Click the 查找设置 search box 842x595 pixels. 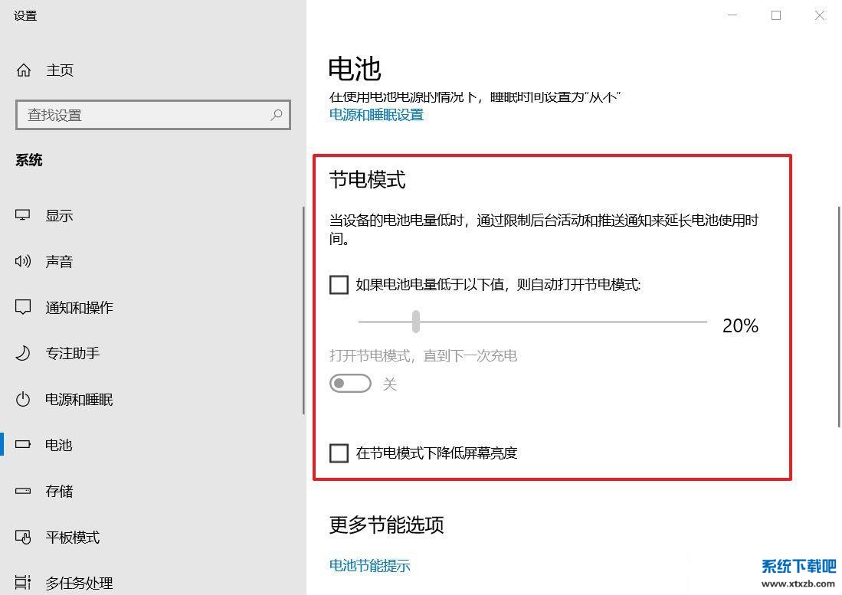click(146, 115)
